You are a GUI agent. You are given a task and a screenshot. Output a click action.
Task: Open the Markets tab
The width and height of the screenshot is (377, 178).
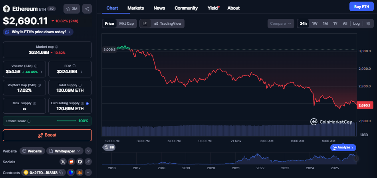(136, 8)
